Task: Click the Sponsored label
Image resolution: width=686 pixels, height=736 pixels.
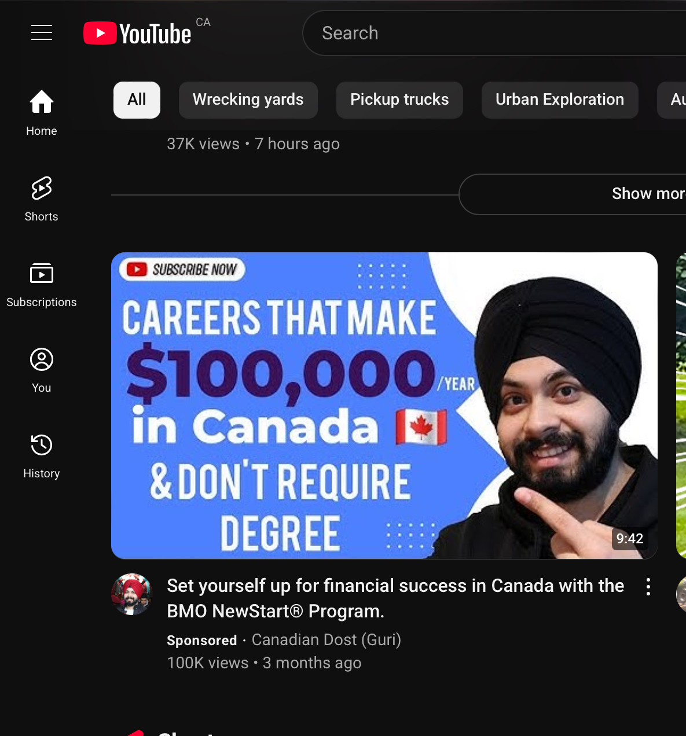Action: (x=202, y=641)
